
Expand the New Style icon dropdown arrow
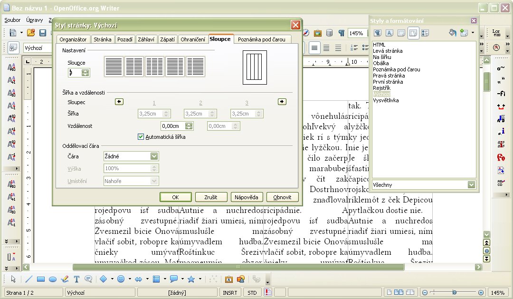tap(473, 33)
